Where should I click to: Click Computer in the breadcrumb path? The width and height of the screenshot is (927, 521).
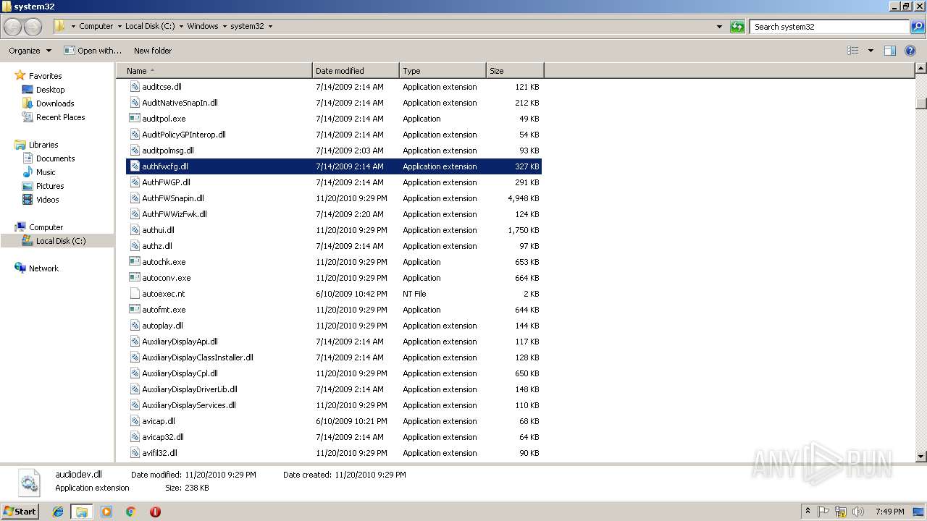pos(96,26)
